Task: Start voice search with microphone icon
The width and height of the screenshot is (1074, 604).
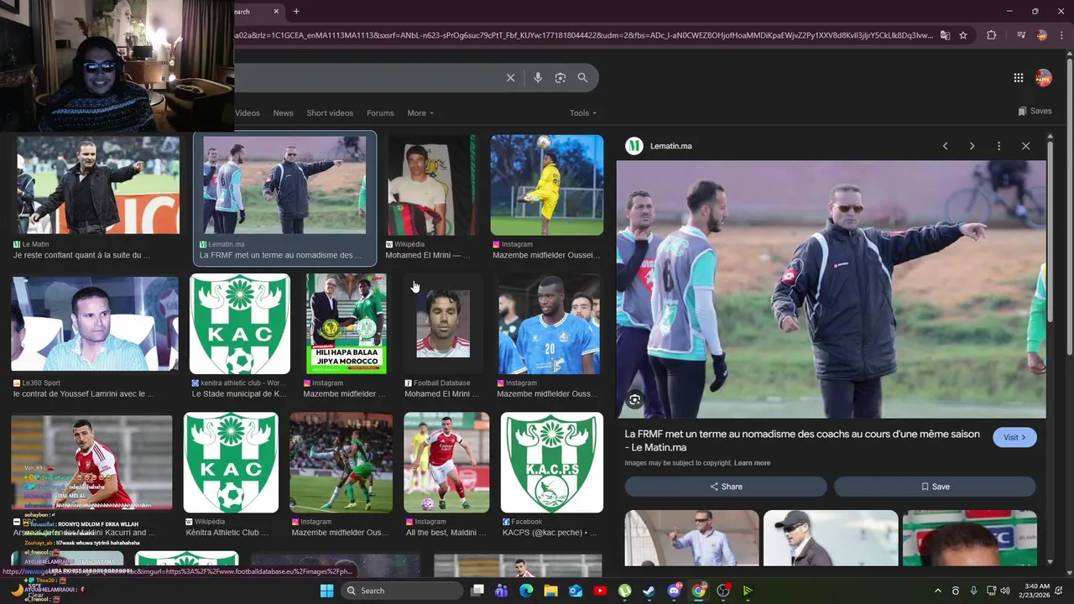Action: pos(538,77)
